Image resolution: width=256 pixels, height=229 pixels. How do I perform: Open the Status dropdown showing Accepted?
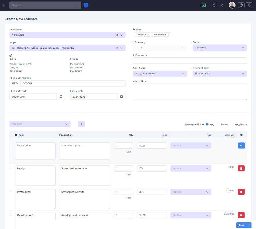(x=220, y=48)
